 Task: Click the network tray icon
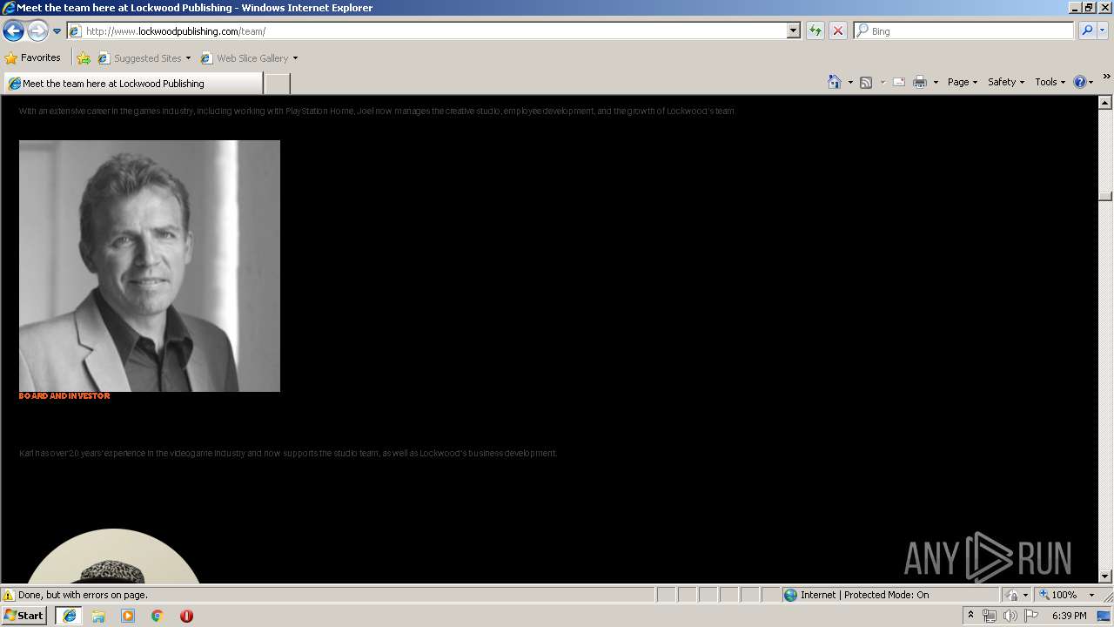click(990, 616)
